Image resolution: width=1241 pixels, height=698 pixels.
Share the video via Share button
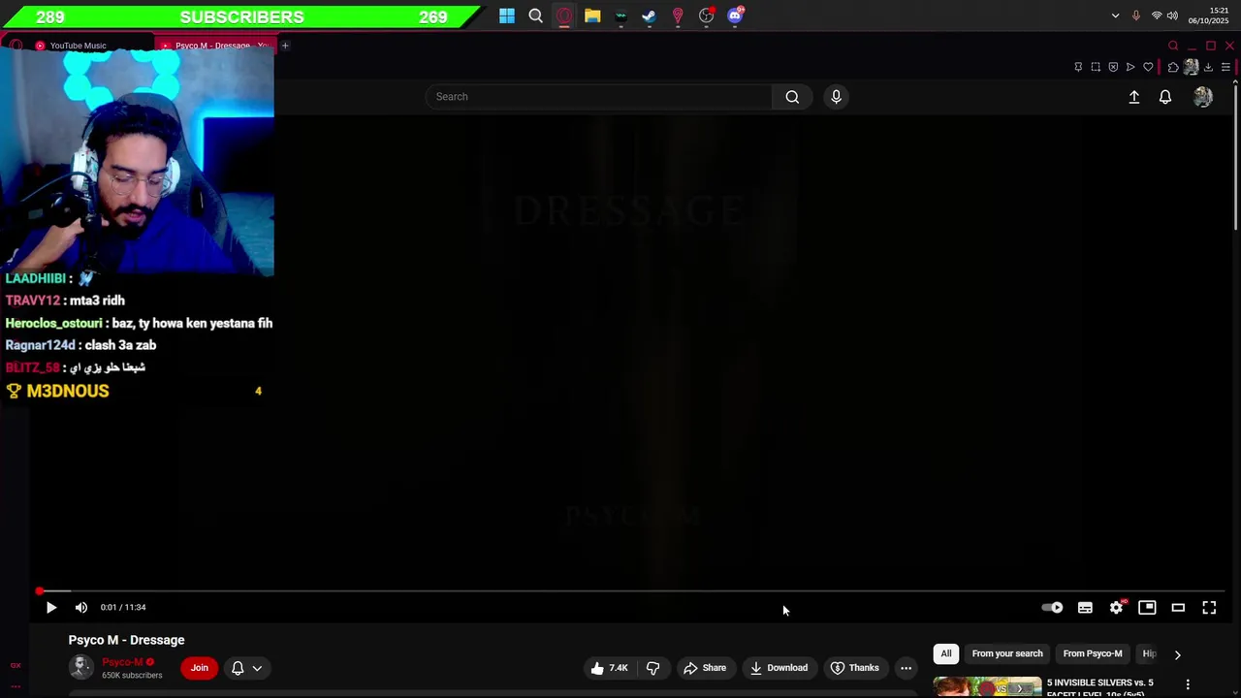tap(705, 668)
